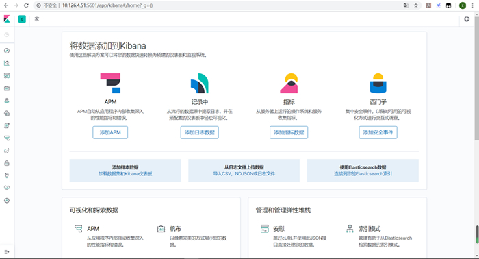Click the 添加APM button
The image size is (479, 259).
point(110,132)
